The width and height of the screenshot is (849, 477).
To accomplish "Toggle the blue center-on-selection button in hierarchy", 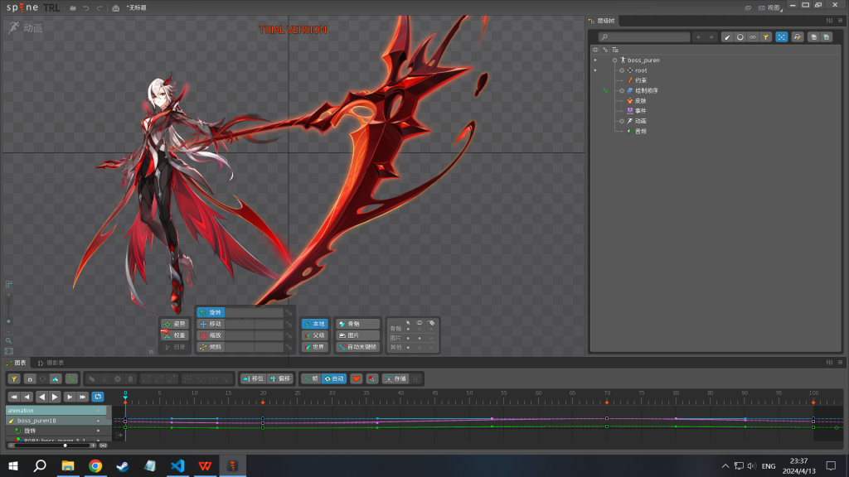I will [781, 37].
